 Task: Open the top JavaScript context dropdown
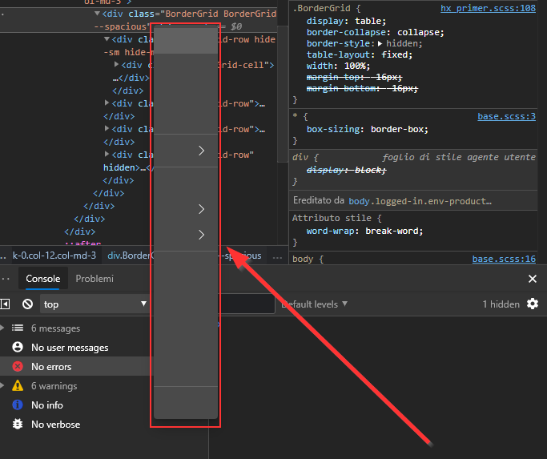pyautogui.click(x=95, y=304)
